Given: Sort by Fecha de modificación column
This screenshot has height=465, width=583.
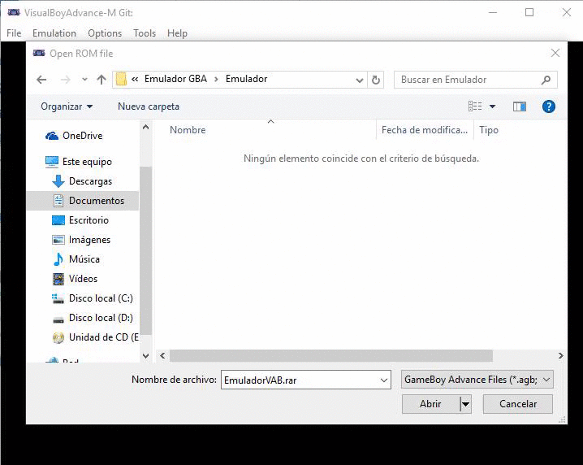Looking at the screenshot, I should click(424, 130).
